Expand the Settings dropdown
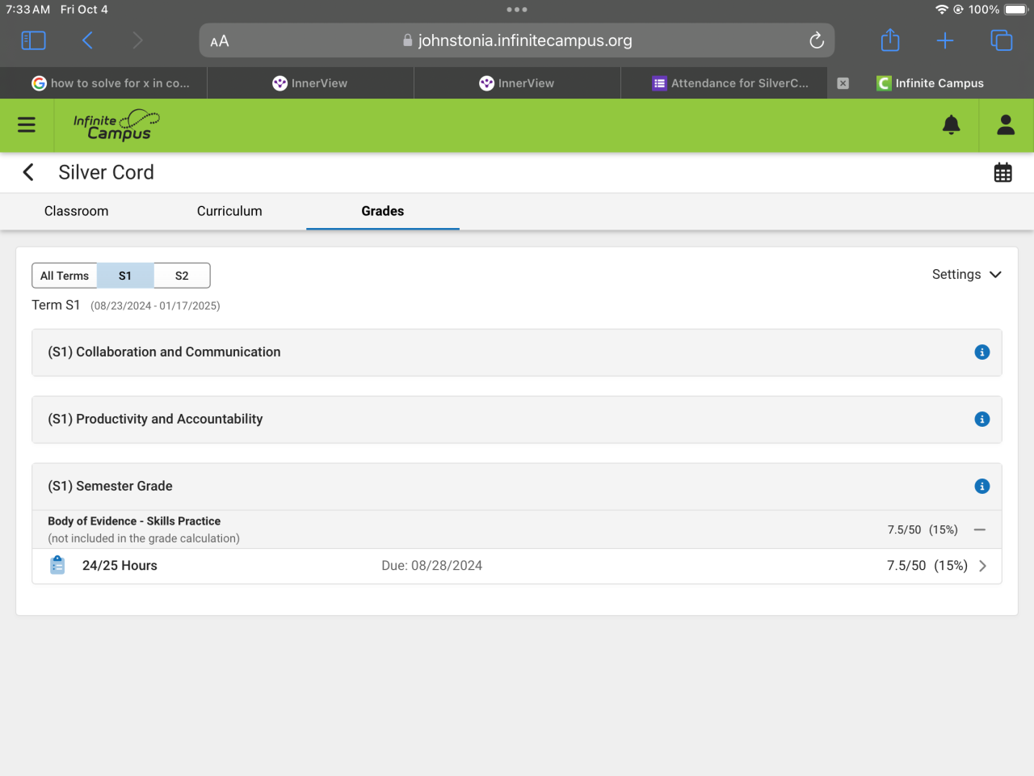 (967, 275)
